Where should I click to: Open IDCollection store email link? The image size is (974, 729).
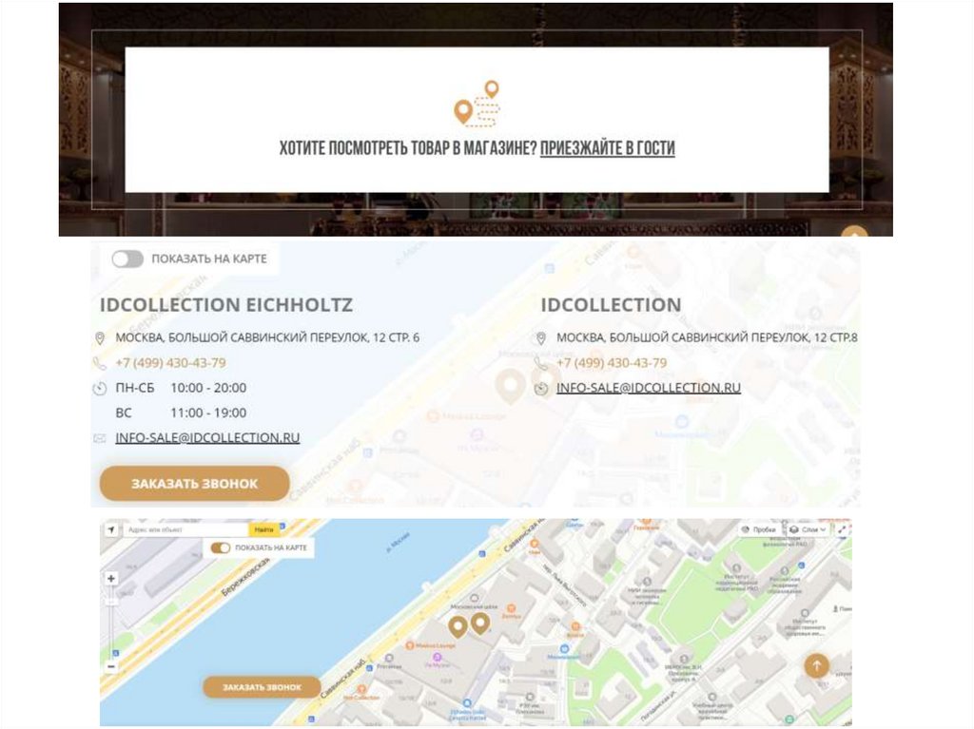click(x=648, y=388)
